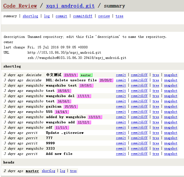Open tree link for 555 row
Viewport: 184px width, 177px height.
(156, 112)
